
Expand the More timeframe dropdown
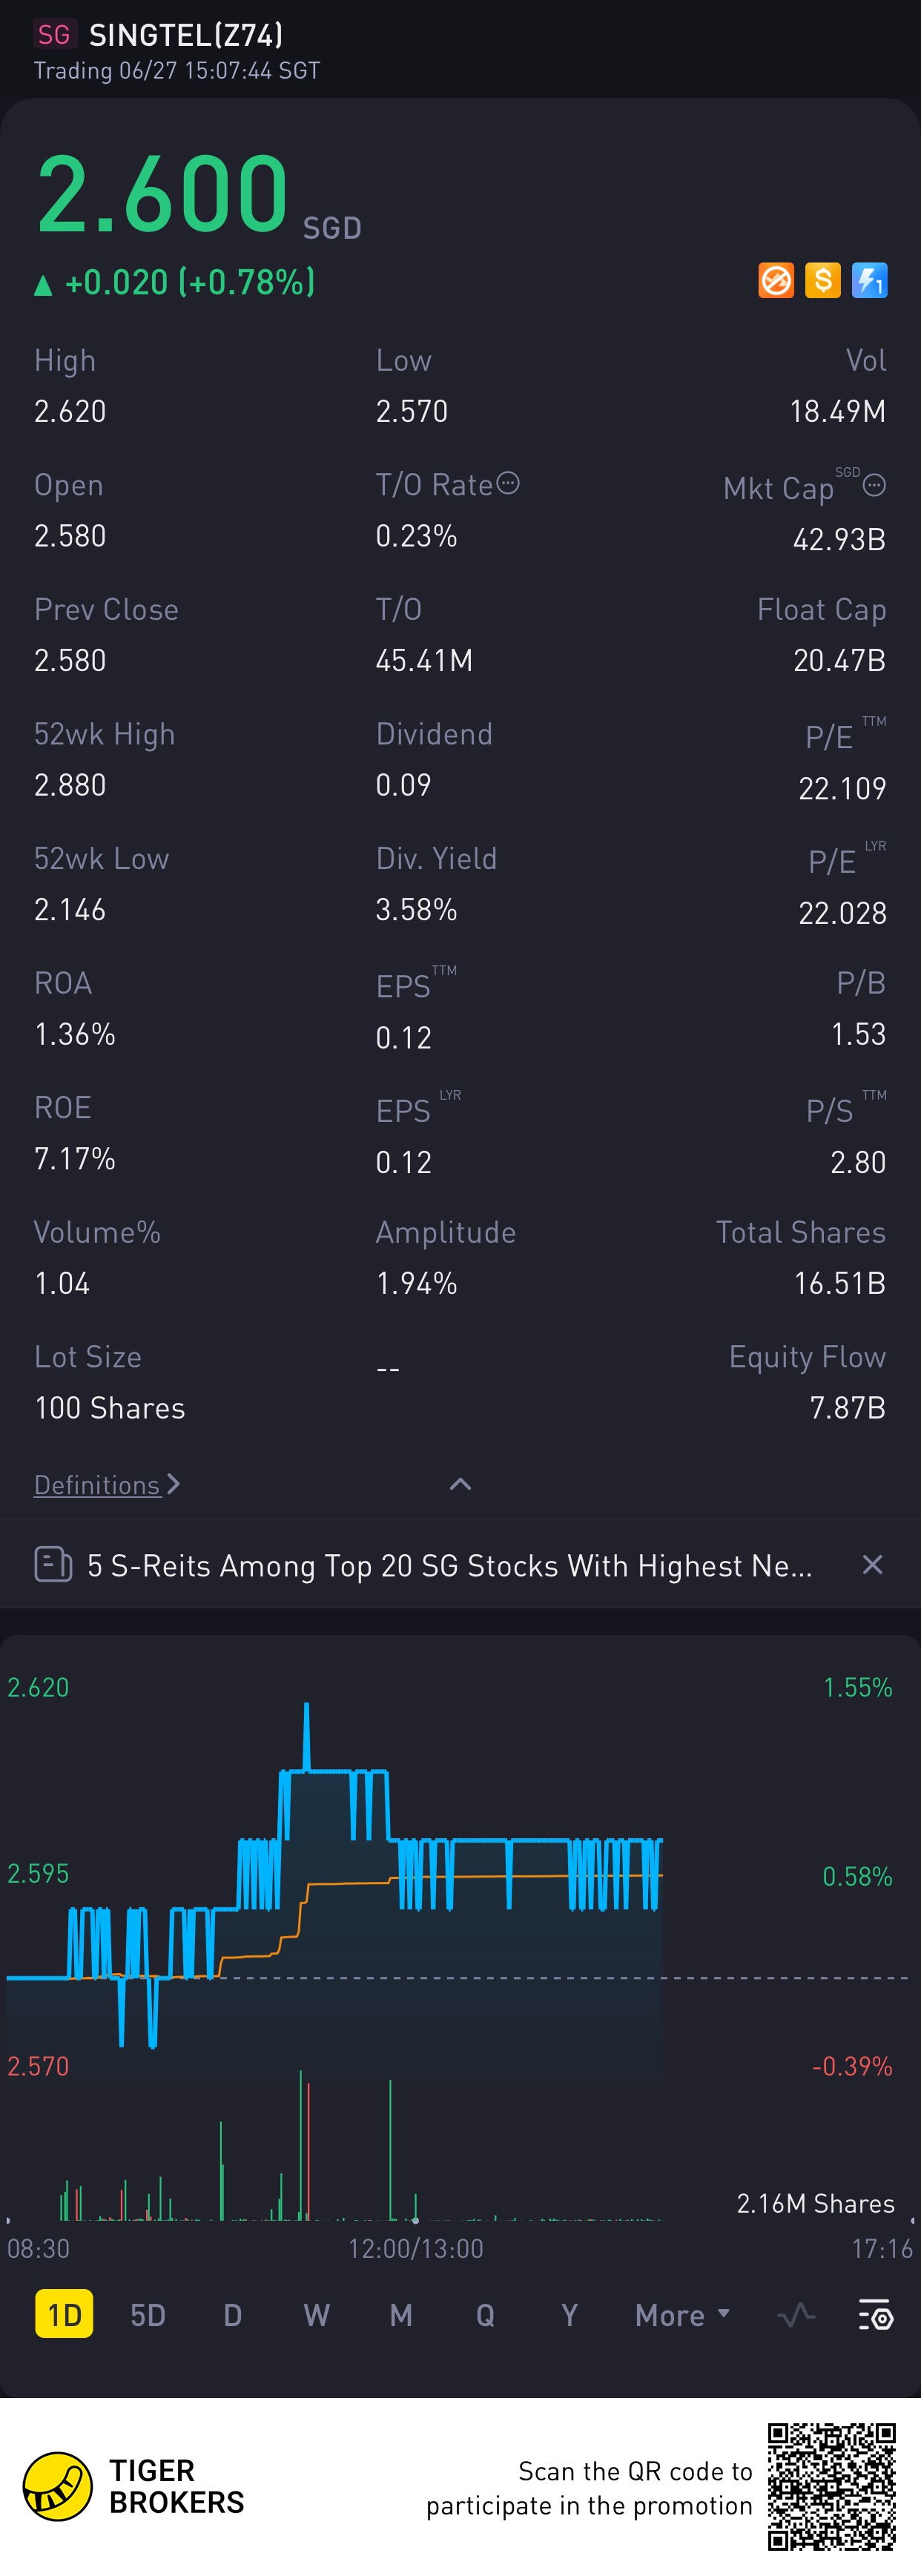tap(682, 2314)
